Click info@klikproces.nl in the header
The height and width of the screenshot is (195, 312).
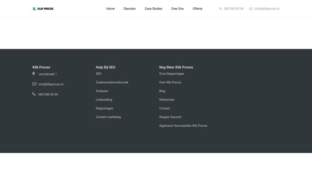(x=267, y=9)
